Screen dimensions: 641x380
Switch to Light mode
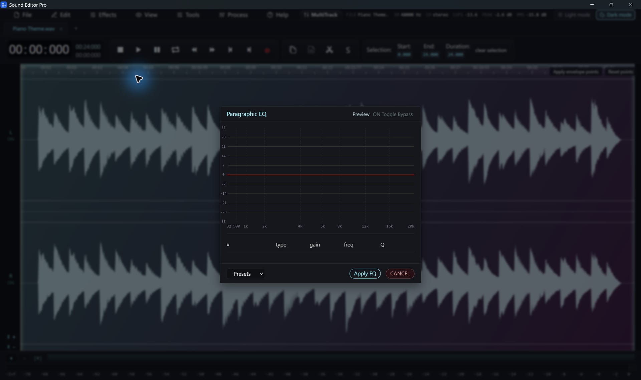point(574,15)
